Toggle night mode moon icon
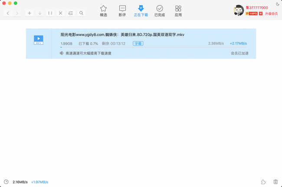Viewport: 282px width, 187px height. tap(277, 4)
